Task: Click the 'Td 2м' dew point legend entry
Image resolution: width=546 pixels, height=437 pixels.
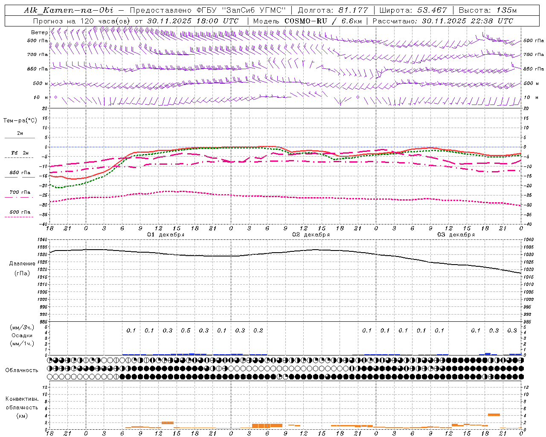Action: click(x=20, y=153)
